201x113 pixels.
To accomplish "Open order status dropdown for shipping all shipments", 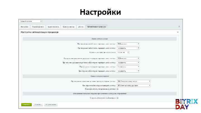I will click(x=128, y=67).
